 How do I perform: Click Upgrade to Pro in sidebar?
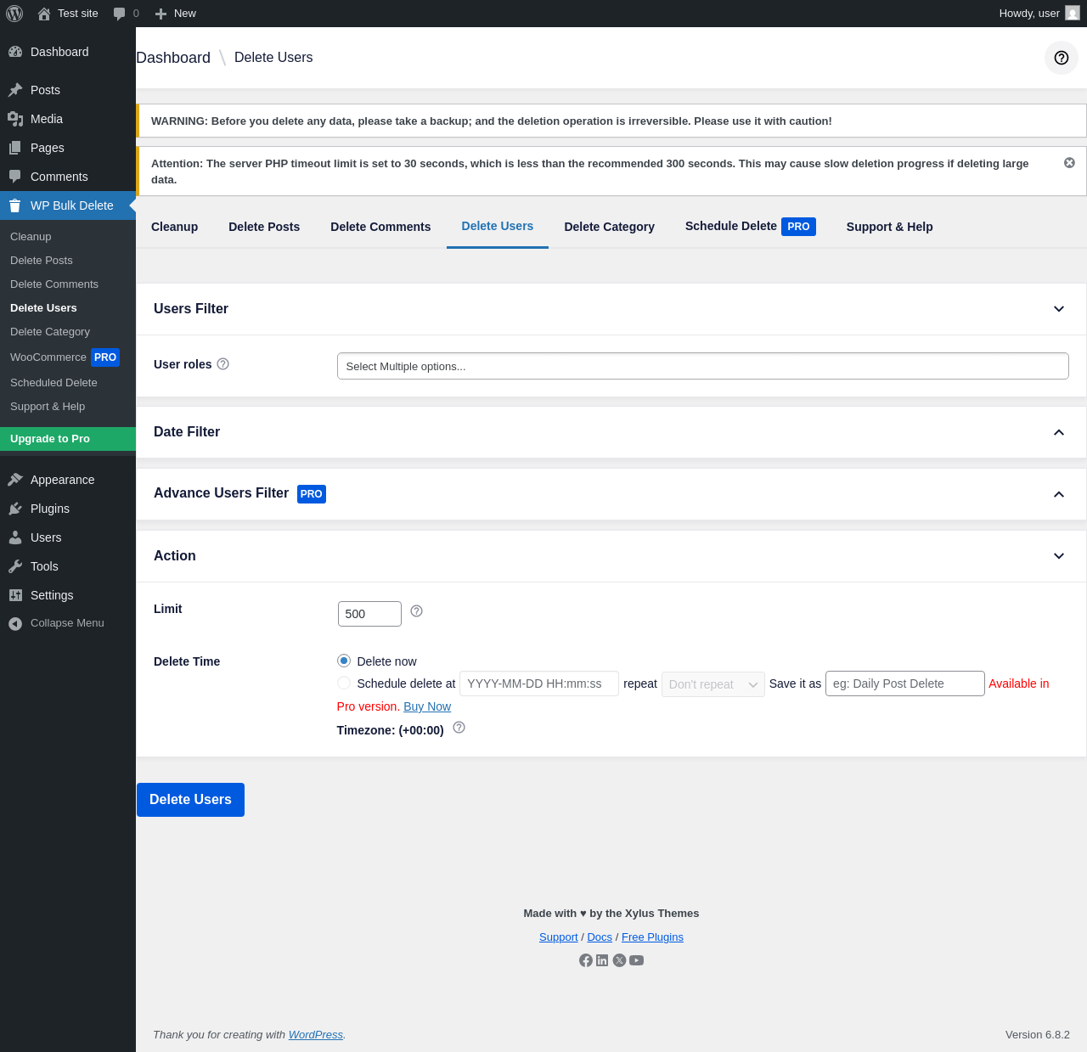pyautogui.click(x=68, y=439)
